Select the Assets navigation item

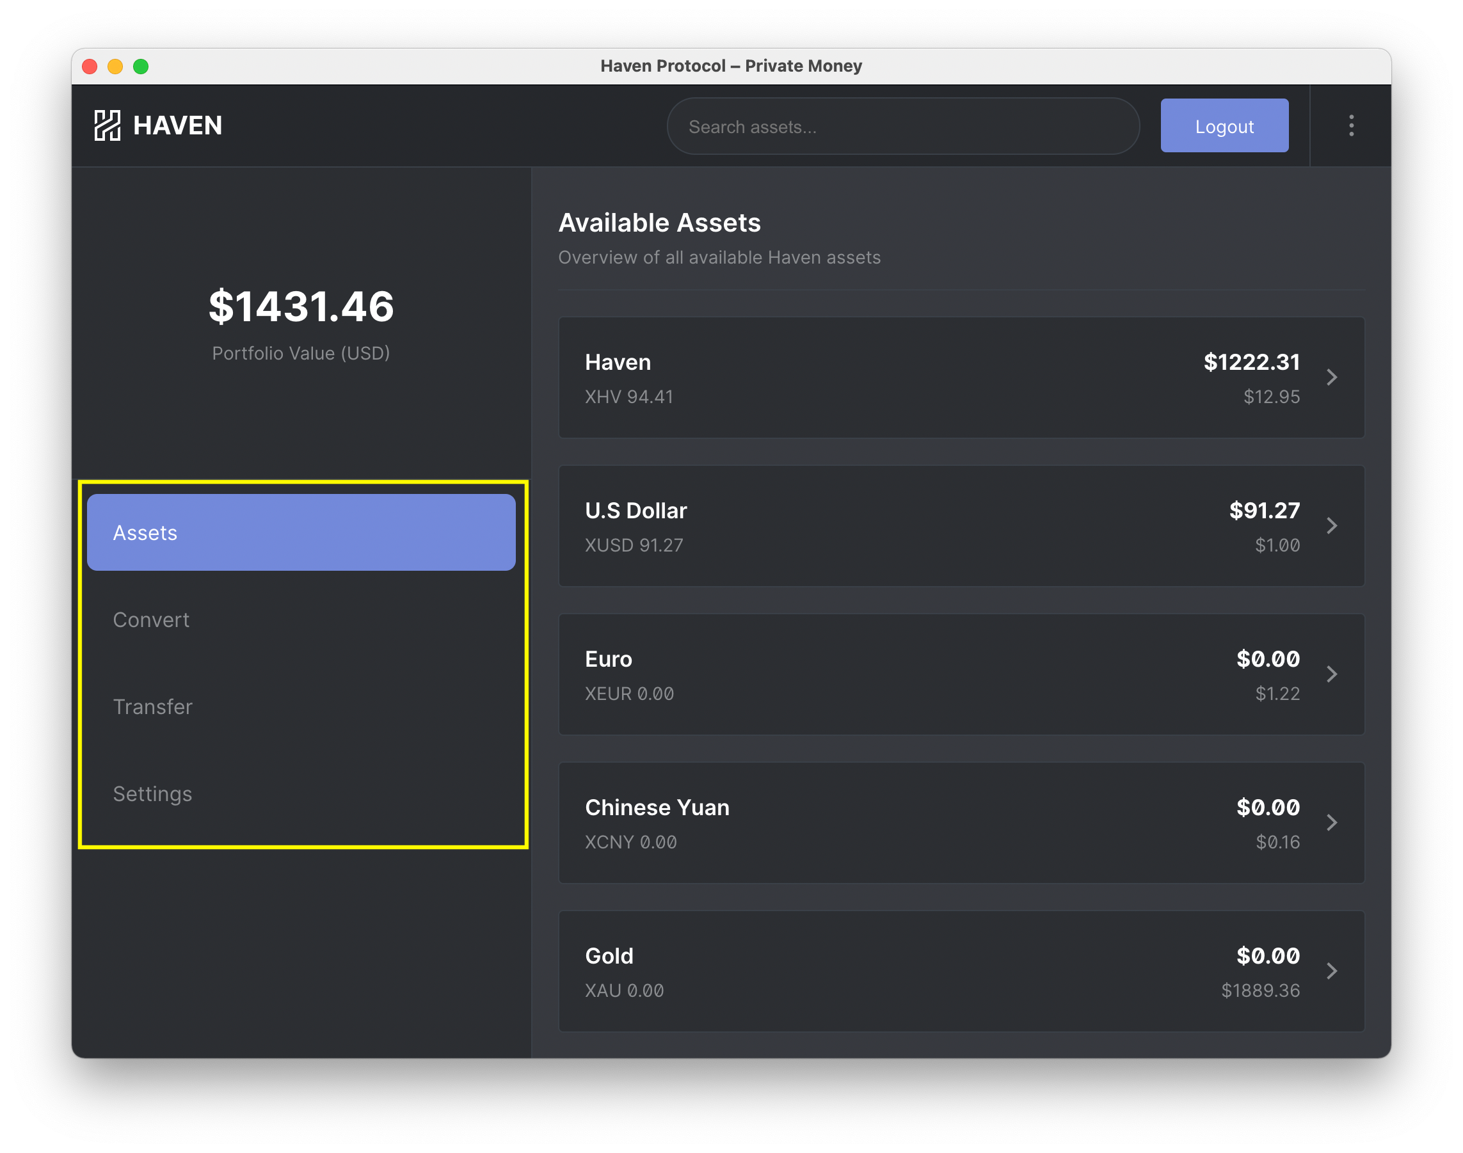coord(300,531)
